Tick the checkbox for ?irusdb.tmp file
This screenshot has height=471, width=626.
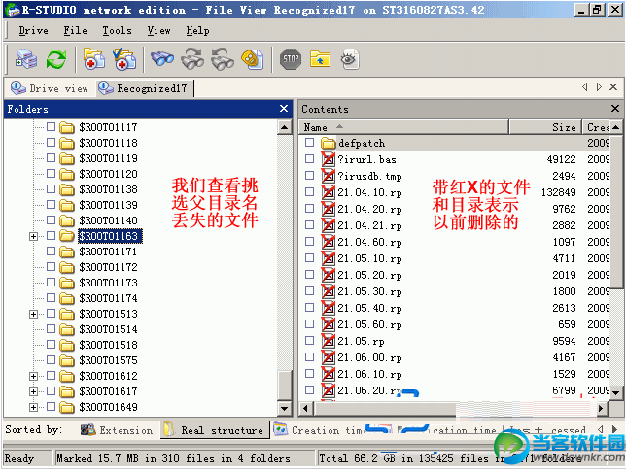coord(309,176)
